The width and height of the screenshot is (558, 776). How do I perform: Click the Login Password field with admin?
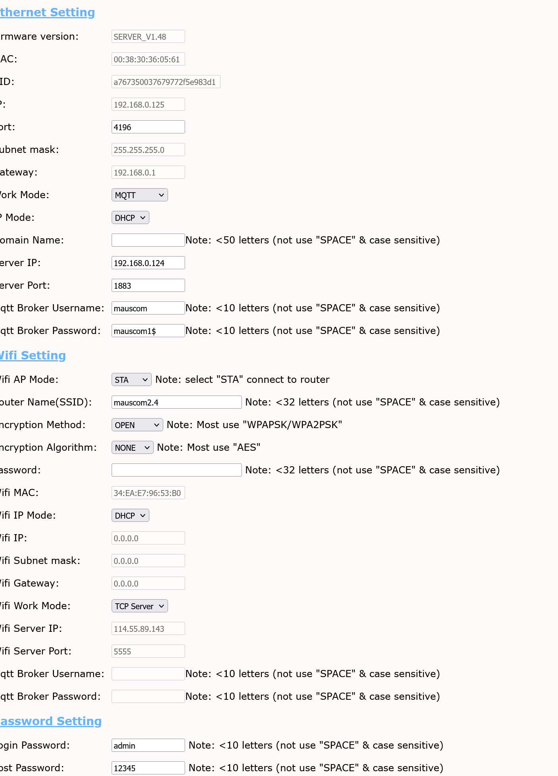click(148, 745)
